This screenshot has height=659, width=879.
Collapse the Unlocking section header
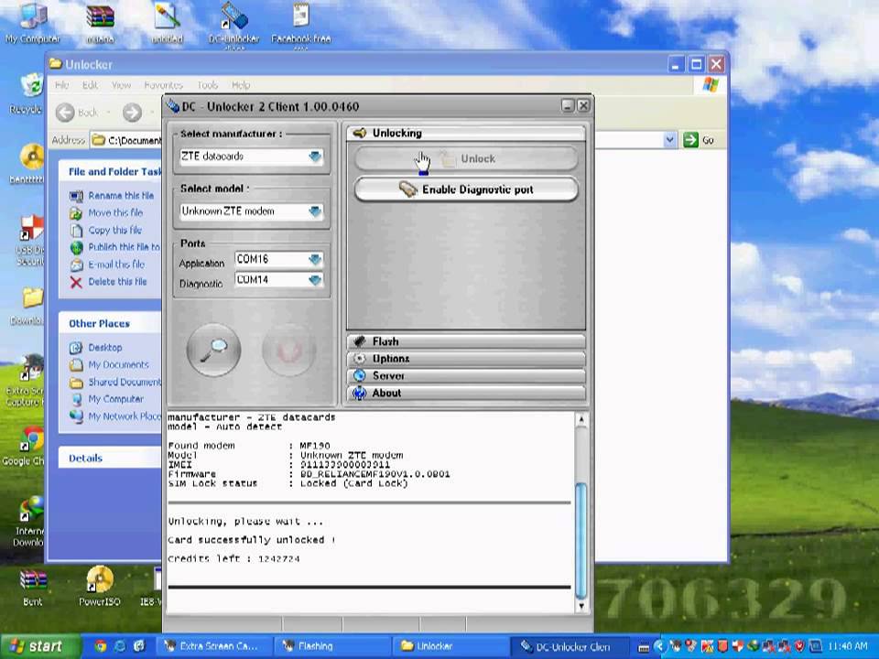(466, 134)
